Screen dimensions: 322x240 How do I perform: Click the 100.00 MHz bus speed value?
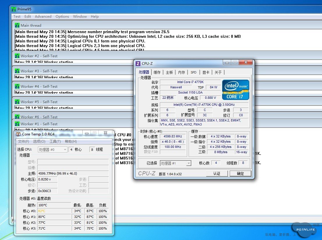[x=173, y=147]
